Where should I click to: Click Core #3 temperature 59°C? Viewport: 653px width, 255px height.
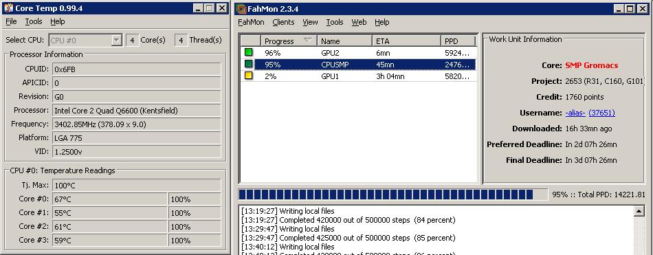click(110, 241)
